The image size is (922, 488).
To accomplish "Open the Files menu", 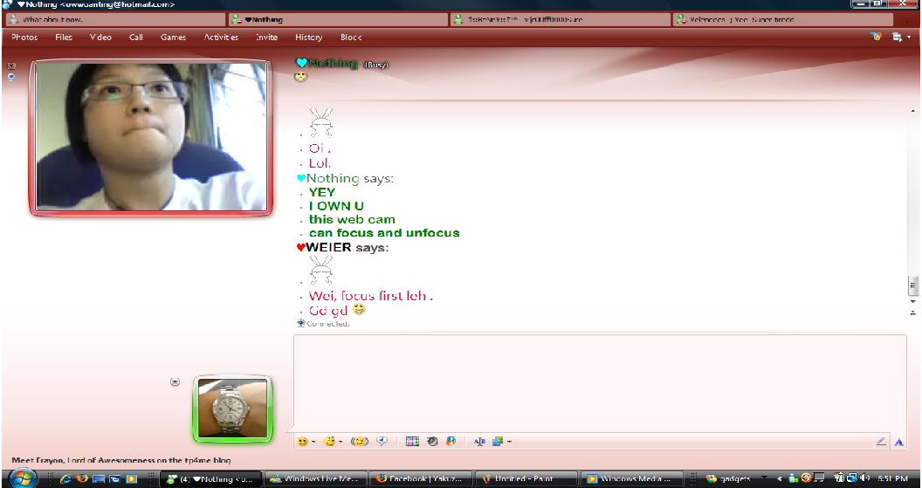I will (64, 37).
